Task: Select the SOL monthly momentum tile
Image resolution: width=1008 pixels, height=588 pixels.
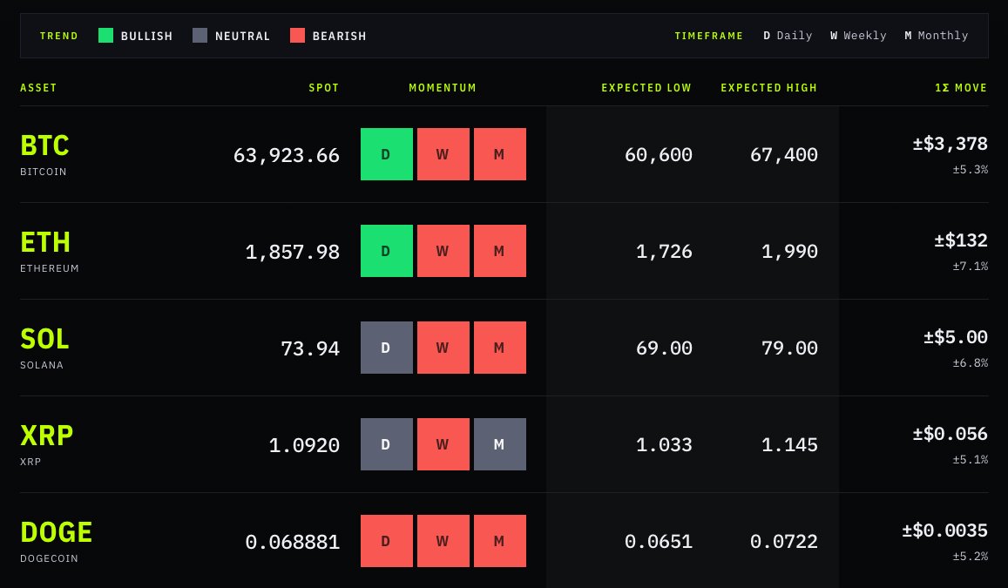Action: coord(499,348)
